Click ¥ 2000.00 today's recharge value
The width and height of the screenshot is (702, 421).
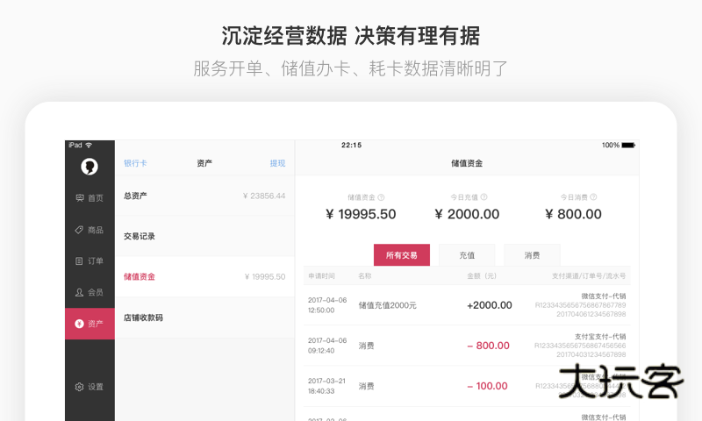click(x=467, y=214)
